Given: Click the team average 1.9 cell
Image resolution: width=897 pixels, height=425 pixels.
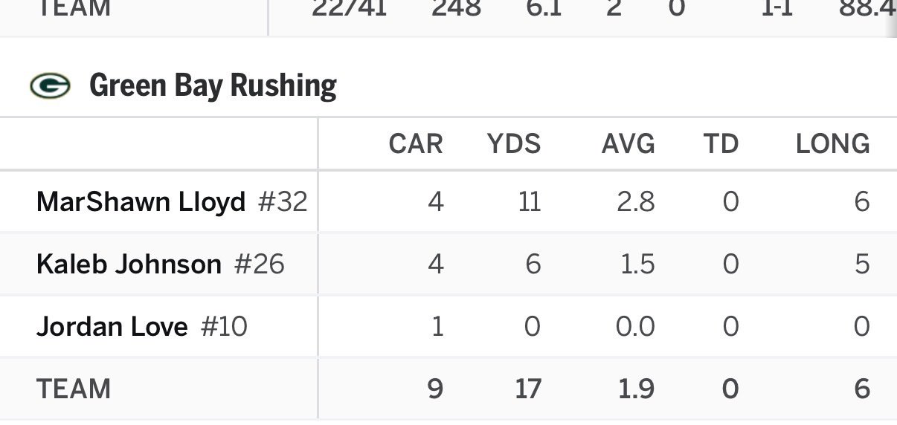Looking at the screenshot, I should click(637, 389).
